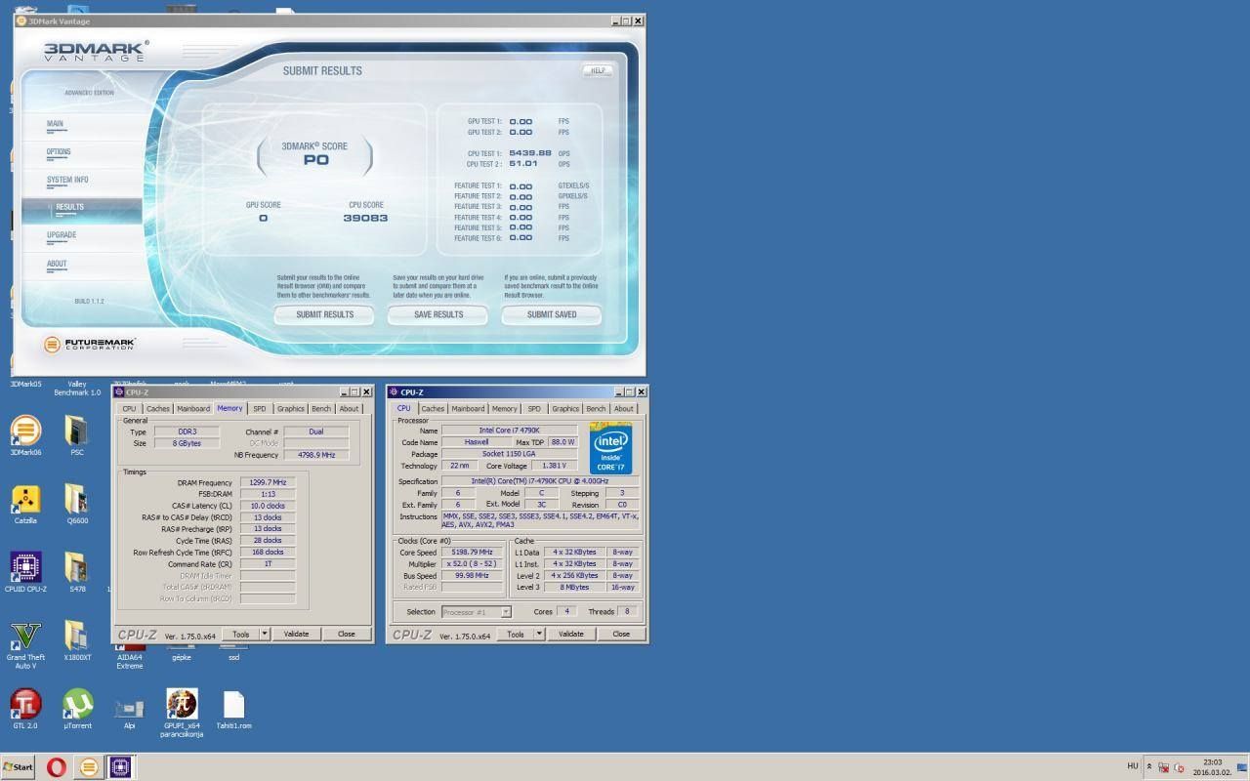Open the HU language indicator

pos(1133,766)
